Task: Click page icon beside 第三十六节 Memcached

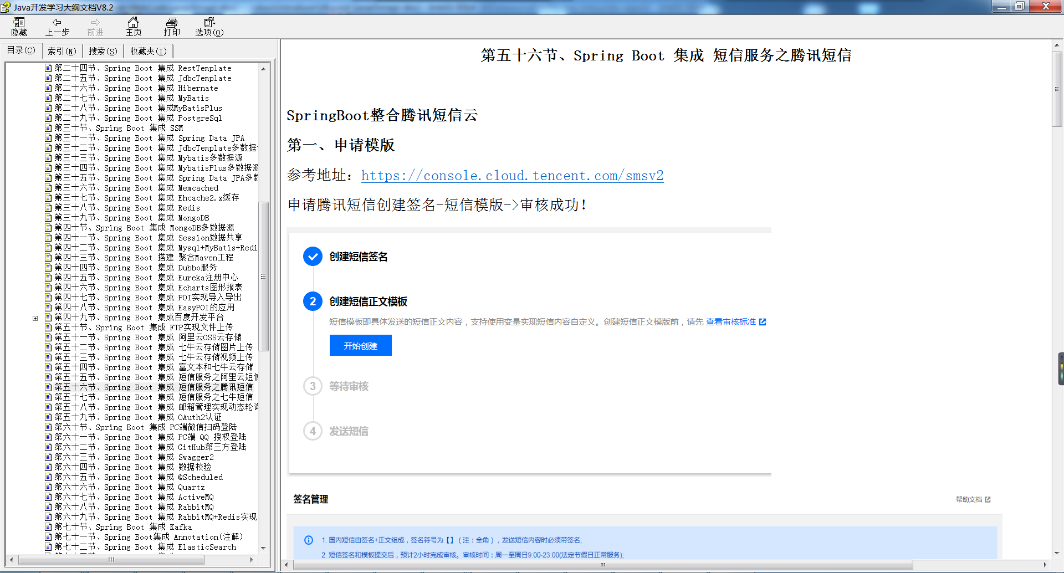Action: (48, 188)
